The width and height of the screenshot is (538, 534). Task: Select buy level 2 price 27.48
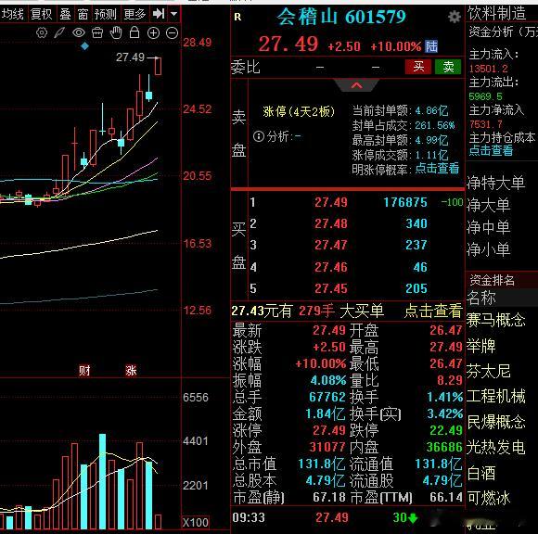tap(331, 224)
